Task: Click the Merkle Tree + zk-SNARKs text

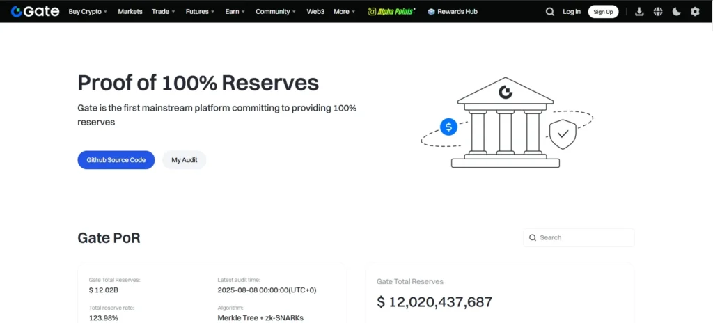Action: (260, 317)
